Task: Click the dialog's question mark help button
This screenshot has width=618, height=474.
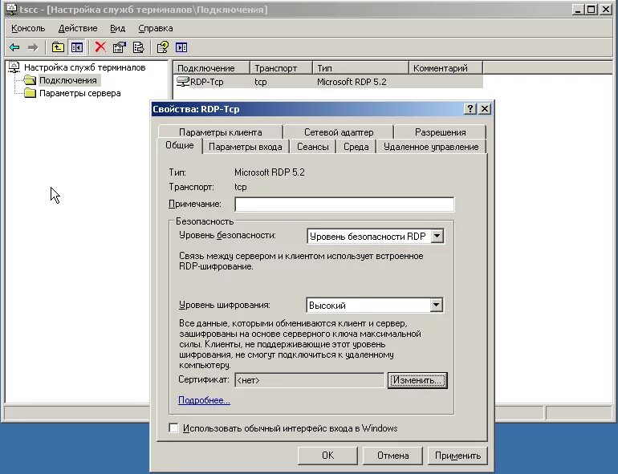Action: (x=470, y=109)
